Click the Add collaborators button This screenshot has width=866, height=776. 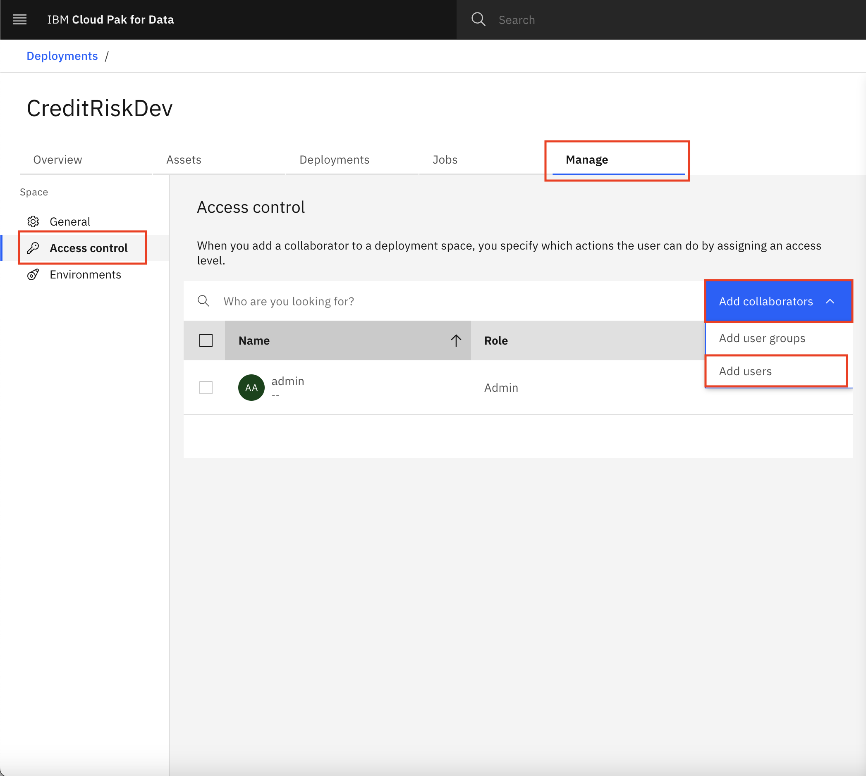(x=777, y=300)
